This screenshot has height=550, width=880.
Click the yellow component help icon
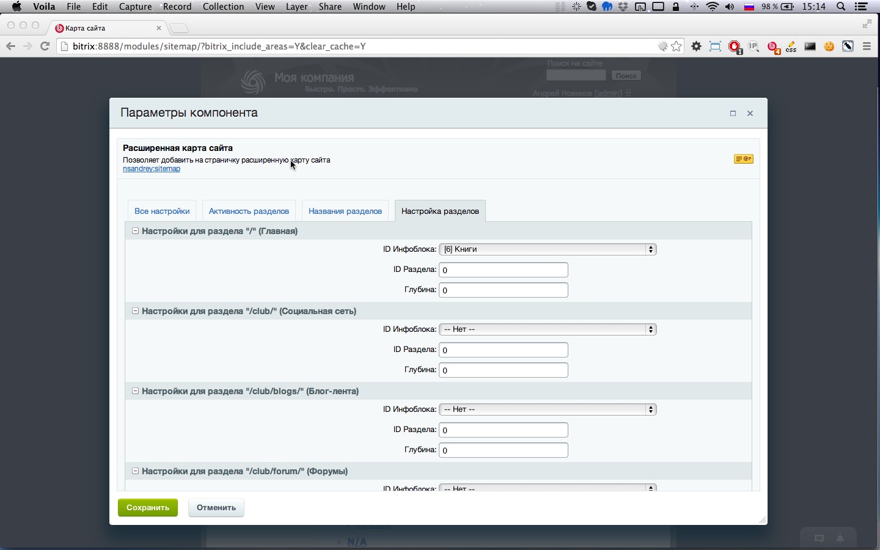click(x=743, y=159)
